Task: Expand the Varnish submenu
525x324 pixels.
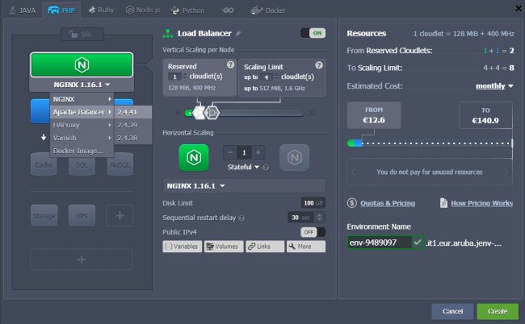Action: 82,138
